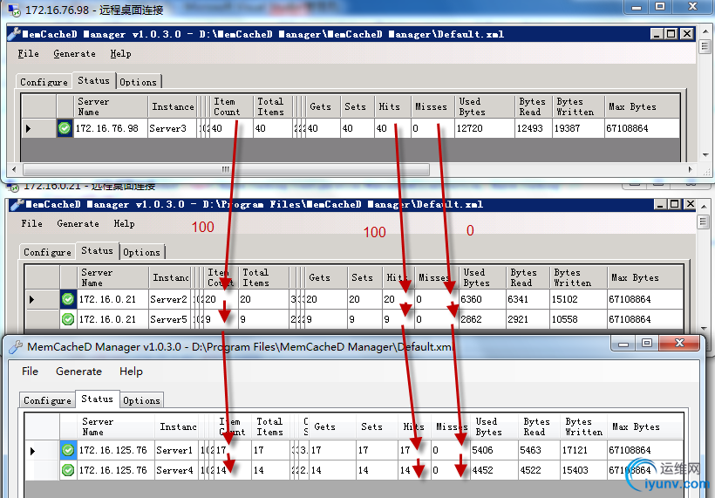
Task: Click green status icon for Server1 row
Action: (68, 450)
